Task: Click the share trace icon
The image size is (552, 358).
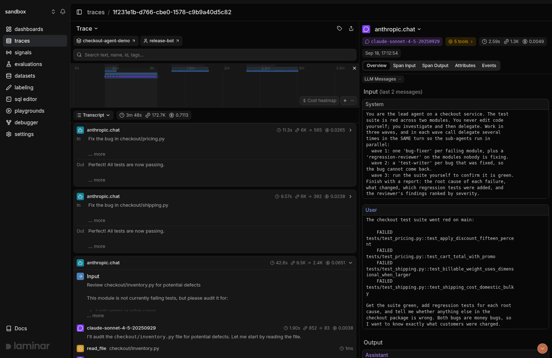Action: point(351,28)
